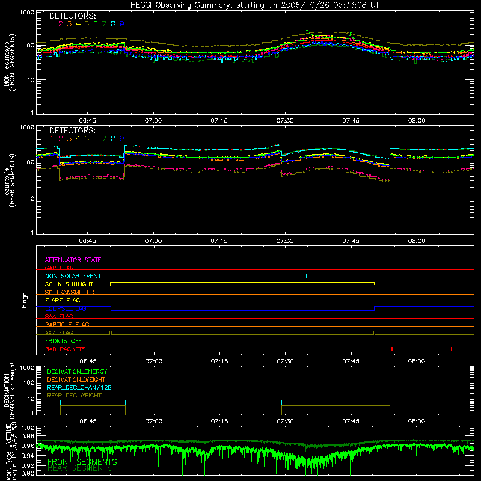481x481 pixels.
Task: Click detector 6 in the front segments legend
Action: pyautogui.click(x=96, y=24)
